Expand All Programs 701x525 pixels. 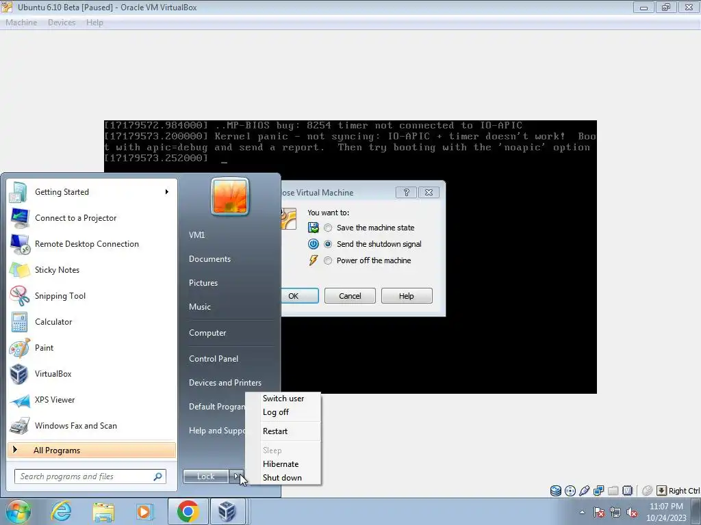pos(92,450)
